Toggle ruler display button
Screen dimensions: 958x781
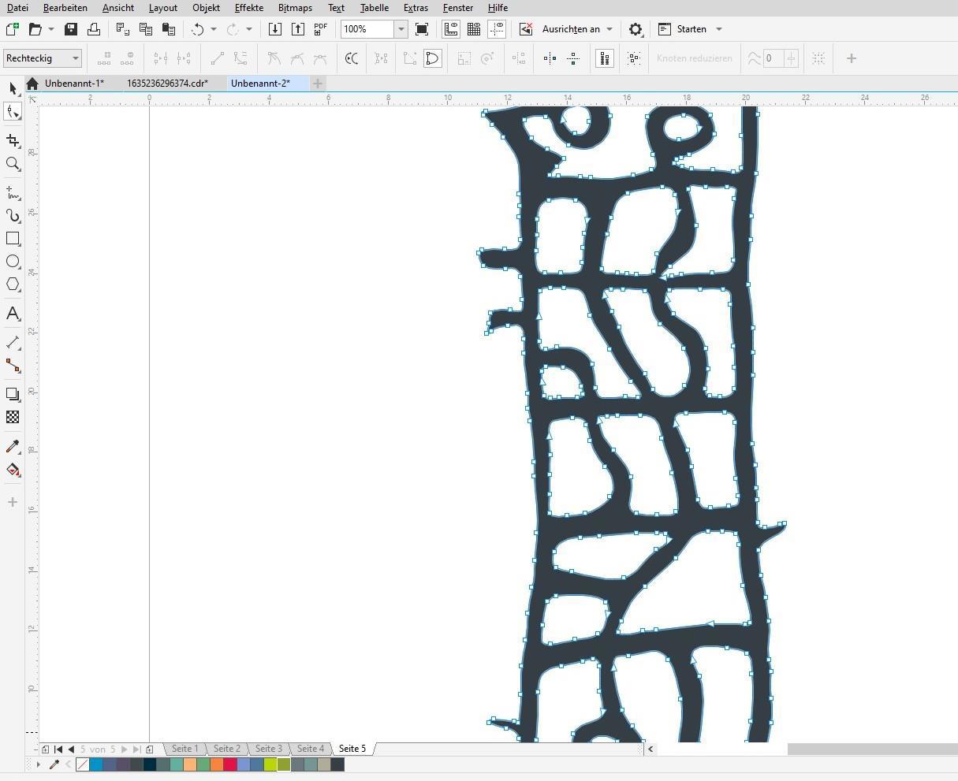point(451,29)
